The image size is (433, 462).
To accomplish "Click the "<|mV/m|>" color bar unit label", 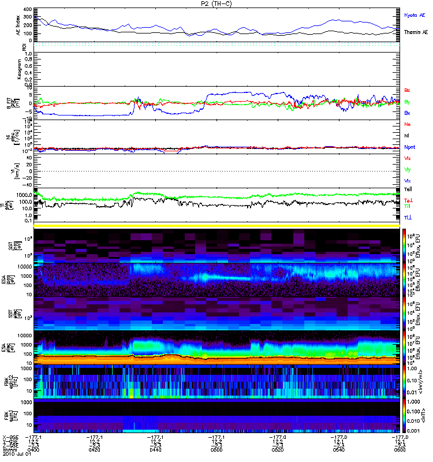I will tap(421, 382).
